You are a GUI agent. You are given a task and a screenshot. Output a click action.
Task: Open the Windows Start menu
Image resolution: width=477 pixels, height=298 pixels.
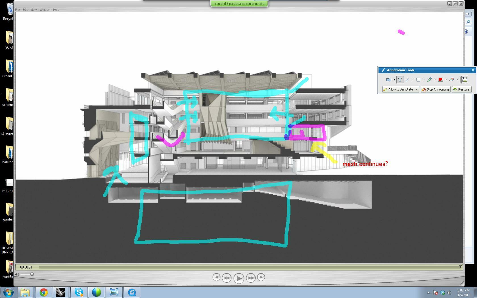coord(8,292)
